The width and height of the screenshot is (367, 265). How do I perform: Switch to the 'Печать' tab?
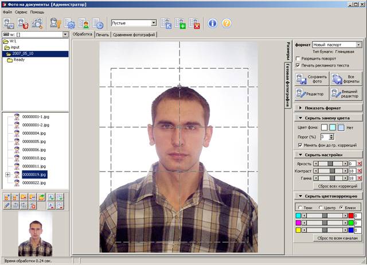[102, 34]
